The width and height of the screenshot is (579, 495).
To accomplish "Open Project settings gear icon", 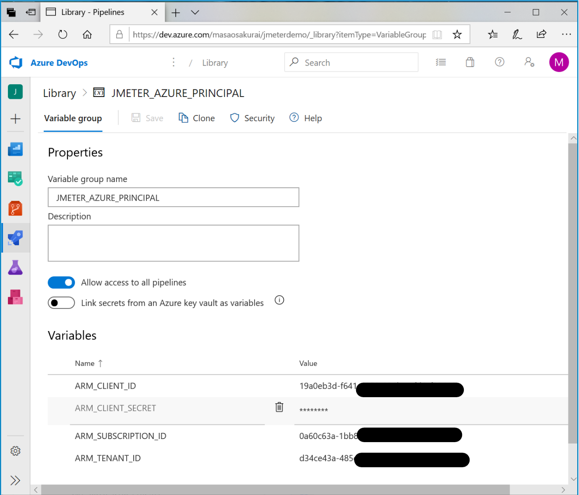I will [15, 451].
